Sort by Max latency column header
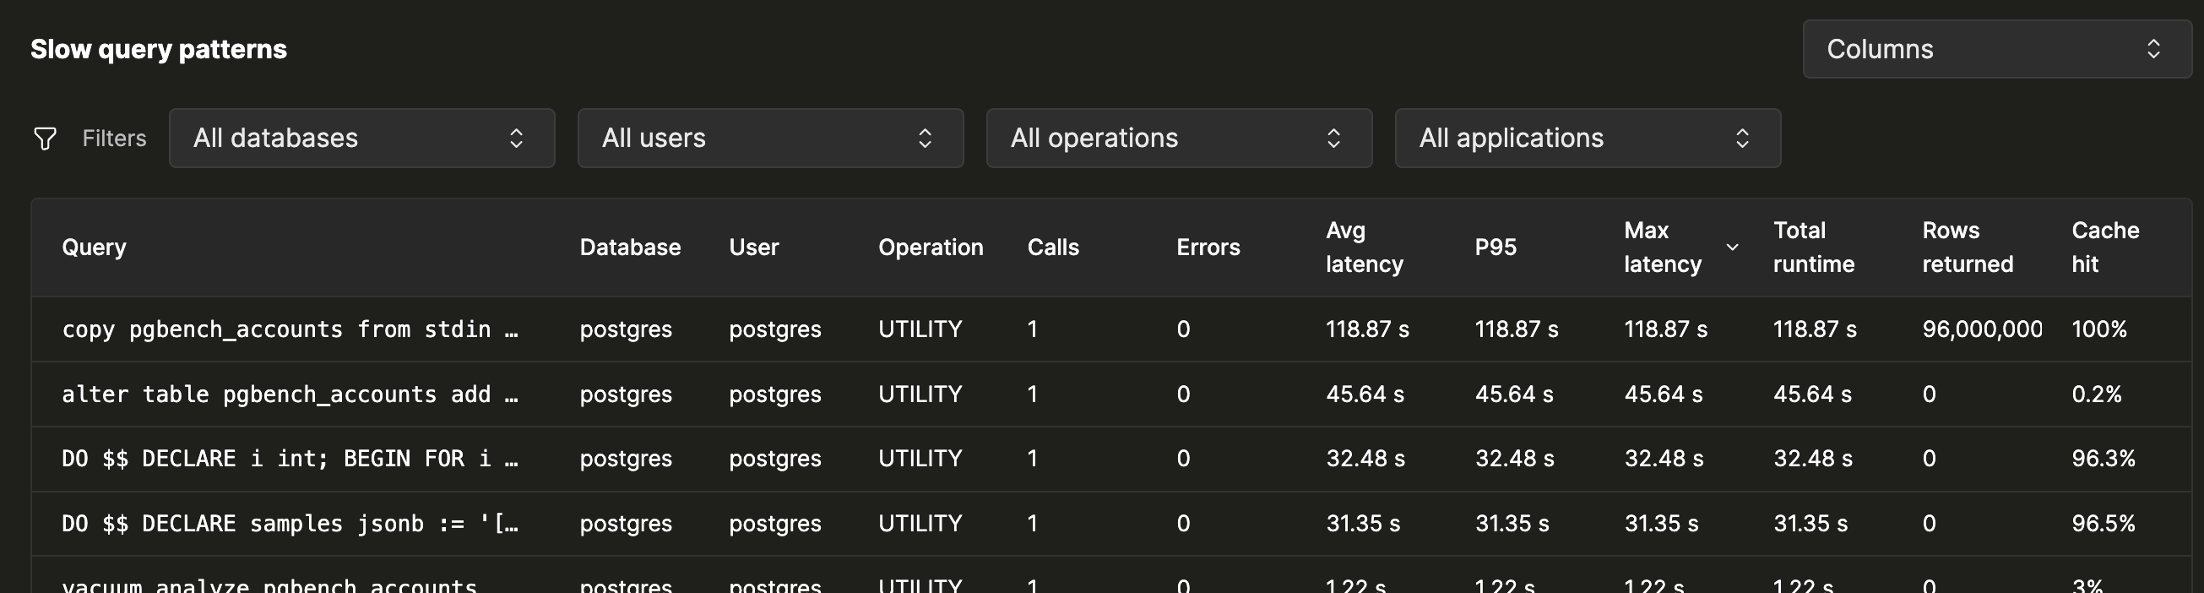Viewport: 2204px width, 593px height. [x=1664, y=248]
